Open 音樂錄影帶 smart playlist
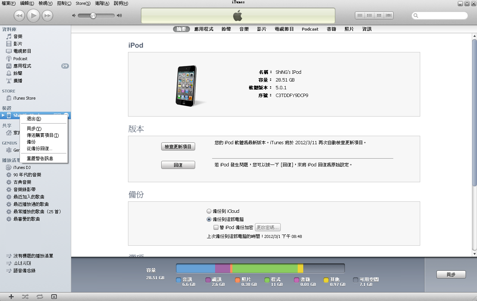Viewport: 477px width, 301px height. tap(24, 190)
